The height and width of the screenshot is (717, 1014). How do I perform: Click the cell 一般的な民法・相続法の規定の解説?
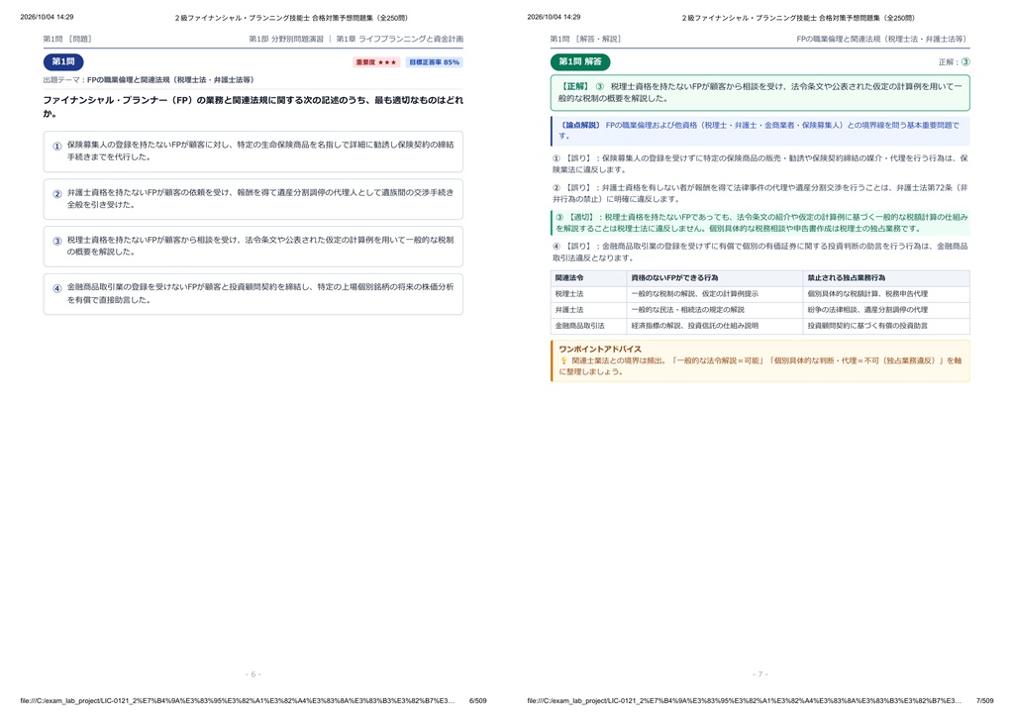coord(715,310)
